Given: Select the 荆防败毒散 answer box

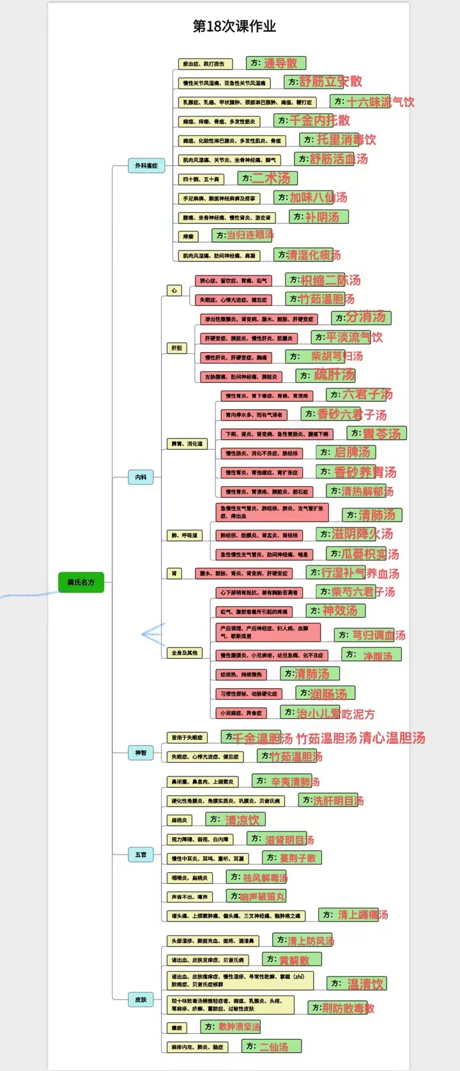Looking at the screenshot, I should pos(337,1007).
